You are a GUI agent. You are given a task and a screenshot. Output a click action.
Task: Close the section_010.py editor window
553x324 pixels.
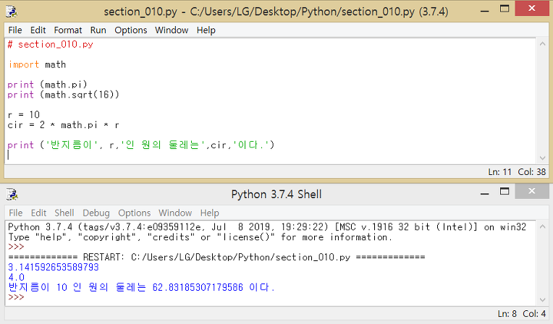(x=532, y=8)
